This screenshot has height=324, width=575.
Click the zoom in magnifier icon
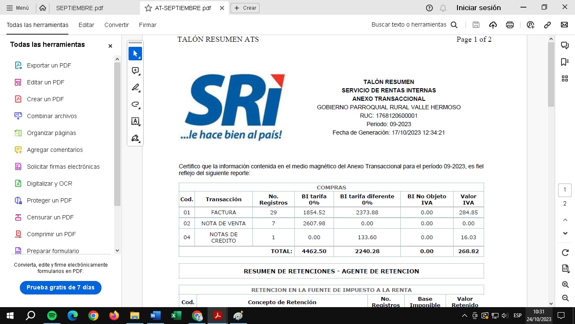(565, 285)
